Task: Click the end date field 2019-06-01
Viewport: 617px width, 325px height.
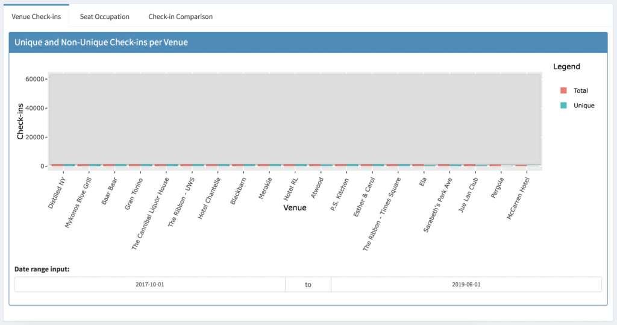Action: coord(466,284)
